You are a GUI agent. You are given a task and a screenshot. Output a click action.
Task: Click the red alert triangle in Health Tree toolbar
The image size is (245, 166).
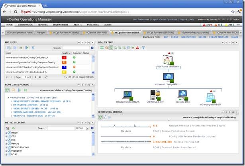137,48
